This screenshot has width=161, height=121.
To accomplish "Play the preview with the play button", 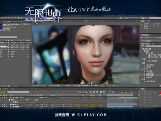I will pos(148,38).
